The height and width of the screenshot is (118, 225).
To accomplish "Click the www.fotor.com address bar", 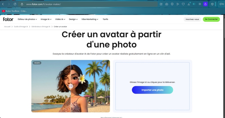I will [87, 4].
